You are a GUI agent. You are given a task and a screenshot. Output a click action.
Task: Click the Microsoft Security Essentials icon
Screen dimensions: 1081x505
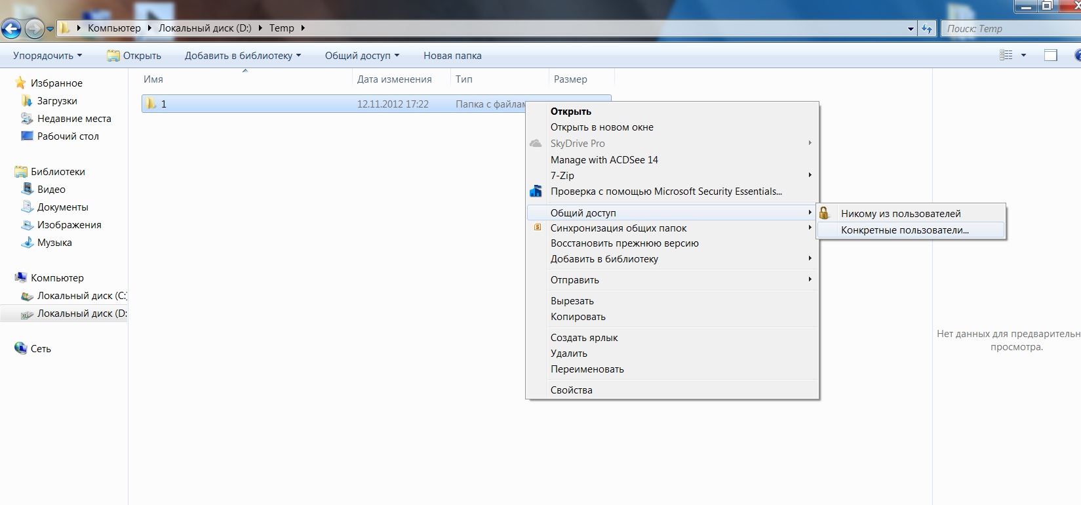pyautogui.click(x=536, y=192)
